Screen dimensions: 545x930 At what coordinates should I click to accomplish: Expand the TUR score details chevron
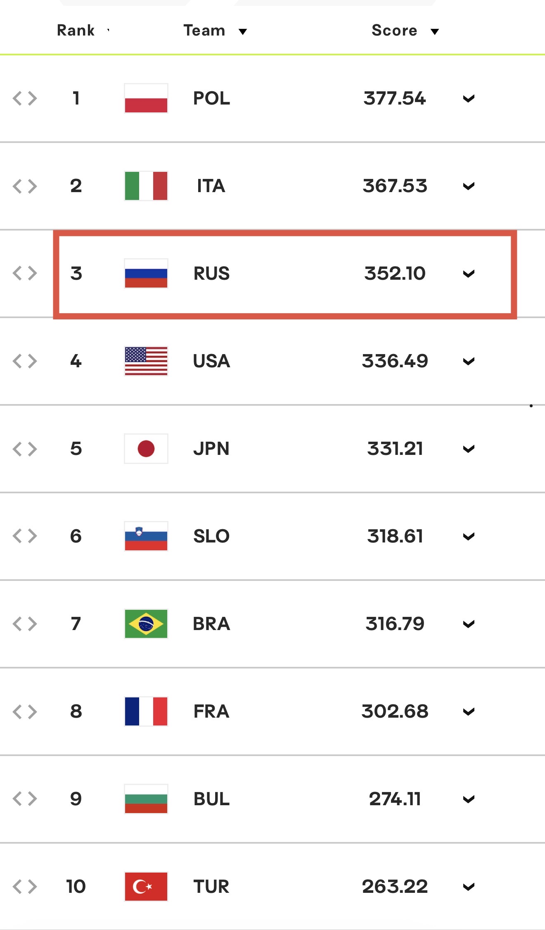[469, 887]
